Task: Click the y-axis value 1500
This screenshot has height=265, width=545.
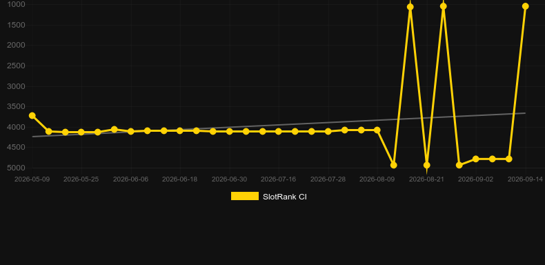Action: click(16, 25)
